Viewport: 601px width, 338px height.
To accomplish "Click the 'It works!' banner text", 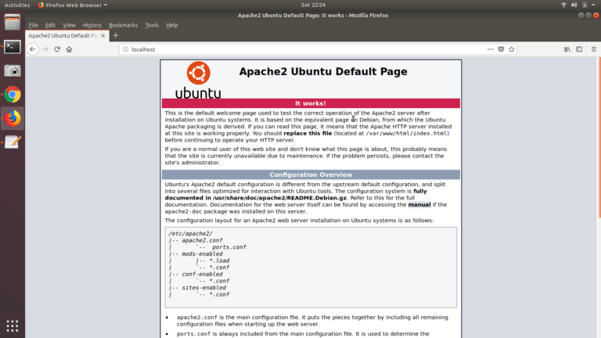I will 311,103.
